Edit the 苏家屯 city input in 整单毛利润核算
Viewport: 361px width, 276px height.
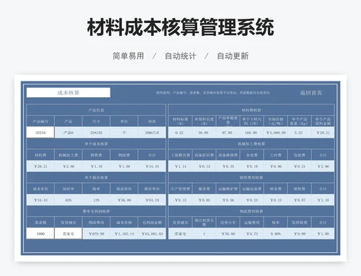click(69, 233)
